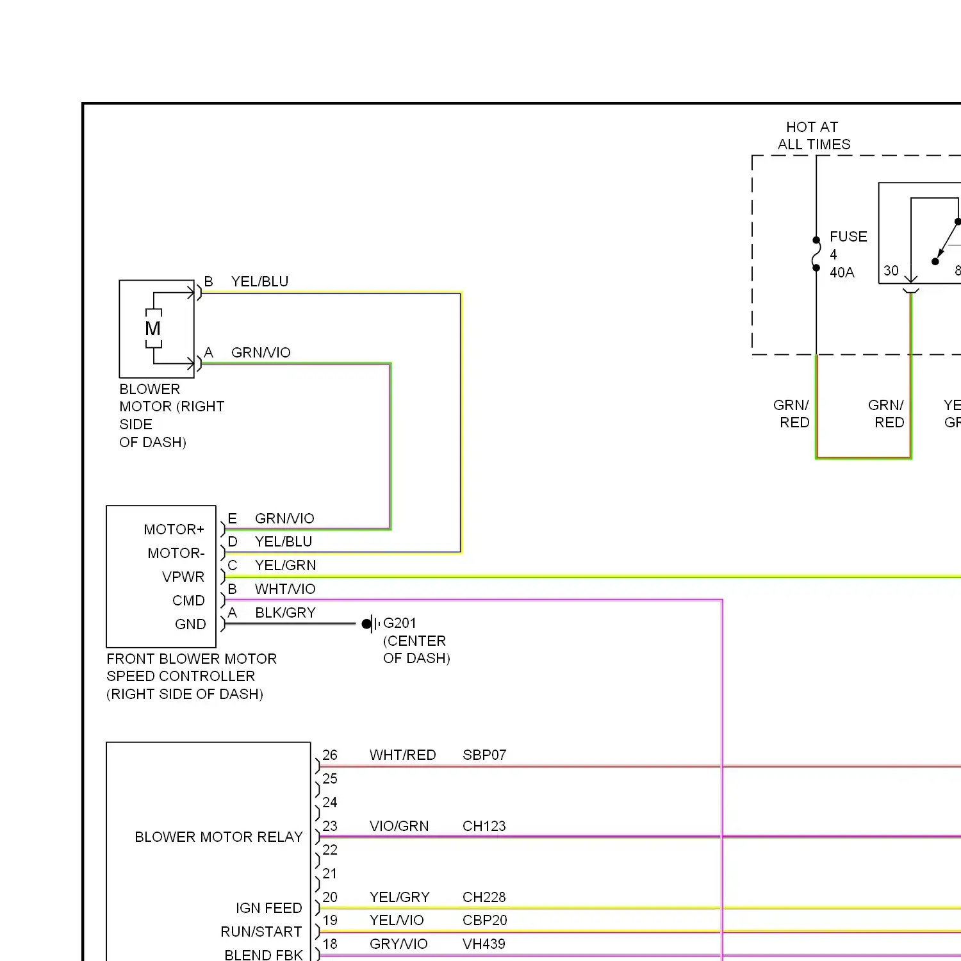Click the IGN FEED label

click(x=268, y=908)
